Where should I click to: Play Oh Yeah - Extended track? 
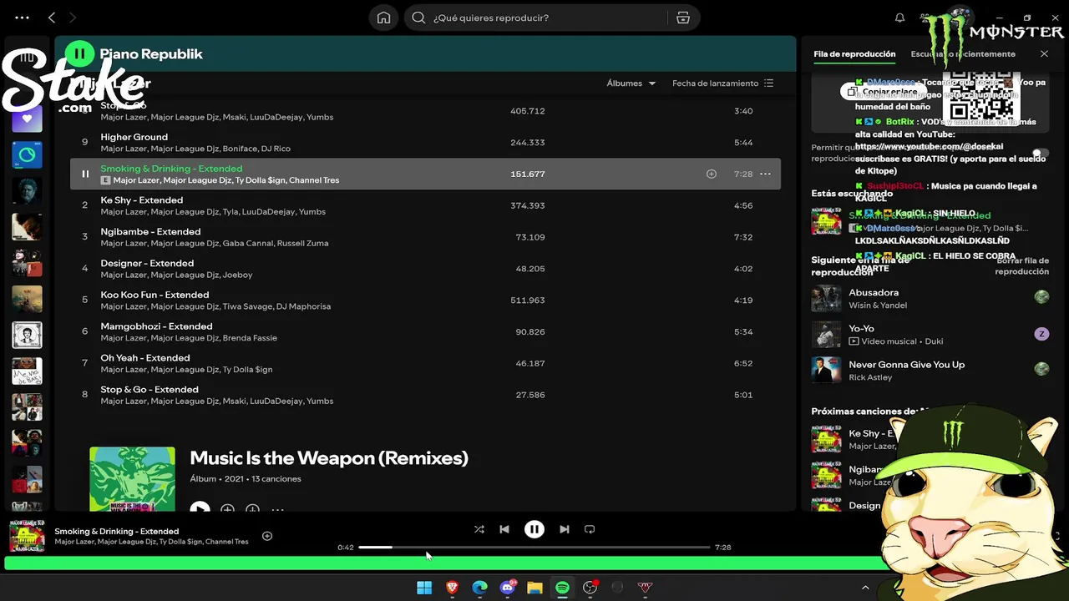[426, 363]
